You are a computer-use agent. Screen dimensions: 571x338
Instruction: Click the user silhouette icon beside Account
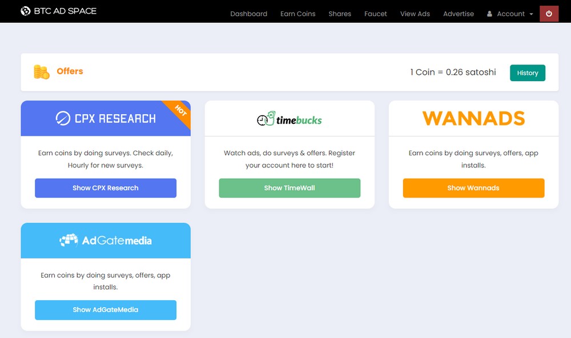coord(489,14)
